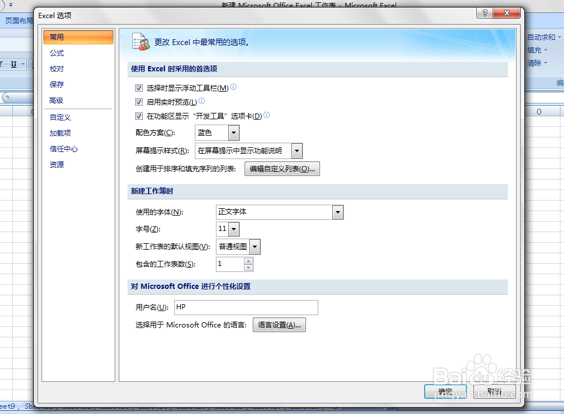Select 高级 category in sidebar
The image size is (564, 414).
pos(78,101)
